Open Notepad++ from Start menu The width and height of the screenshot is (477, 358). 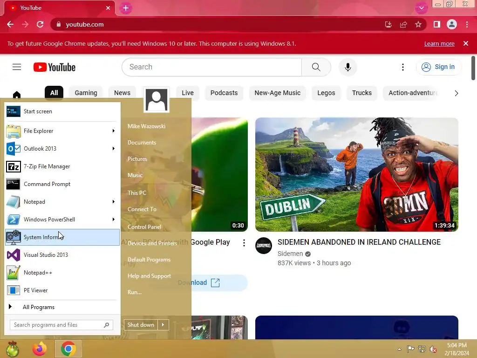(x=62, y=272)
